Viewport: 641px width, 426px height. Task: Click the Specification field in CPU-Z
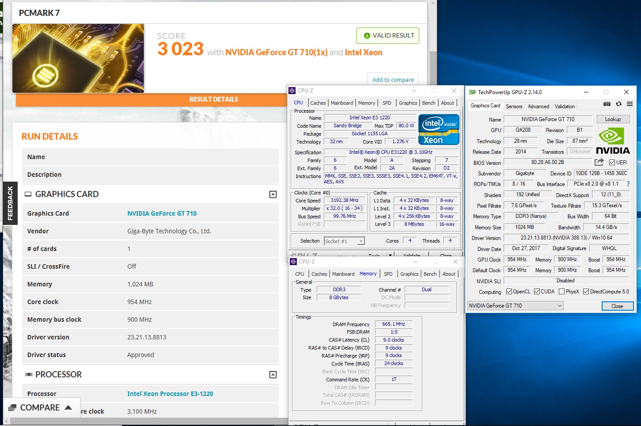click(x=391, y=152)
